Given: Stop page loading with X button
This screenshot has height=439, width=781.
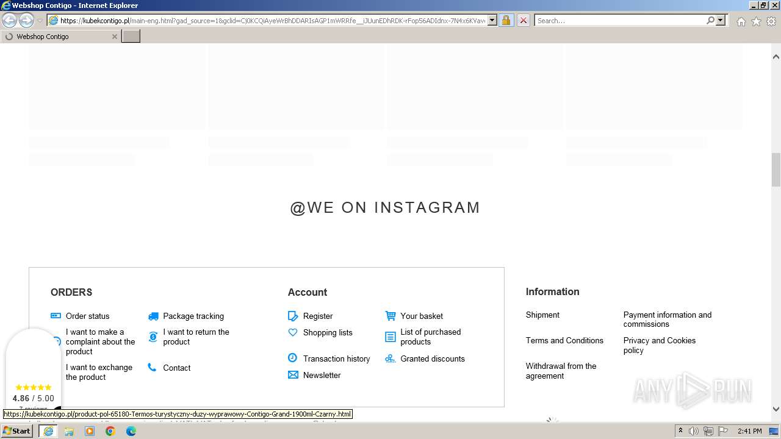Looking at the screenshot, I should [x=523, y=20].
